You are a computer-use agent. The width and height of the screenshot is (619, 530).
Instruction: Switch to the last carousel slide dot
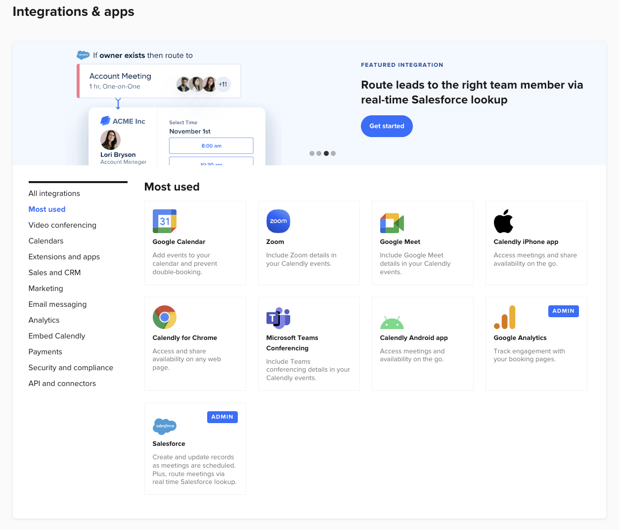[x=333, y=153]
